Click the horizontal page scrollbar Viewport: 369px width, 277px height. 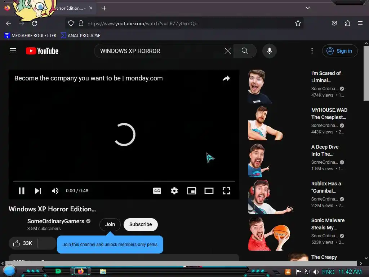tap(181, 263)
